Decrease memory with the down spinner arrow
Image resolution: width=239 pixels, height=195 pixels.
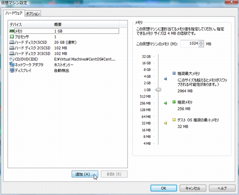pyautogui.click(x=201, y=46)
